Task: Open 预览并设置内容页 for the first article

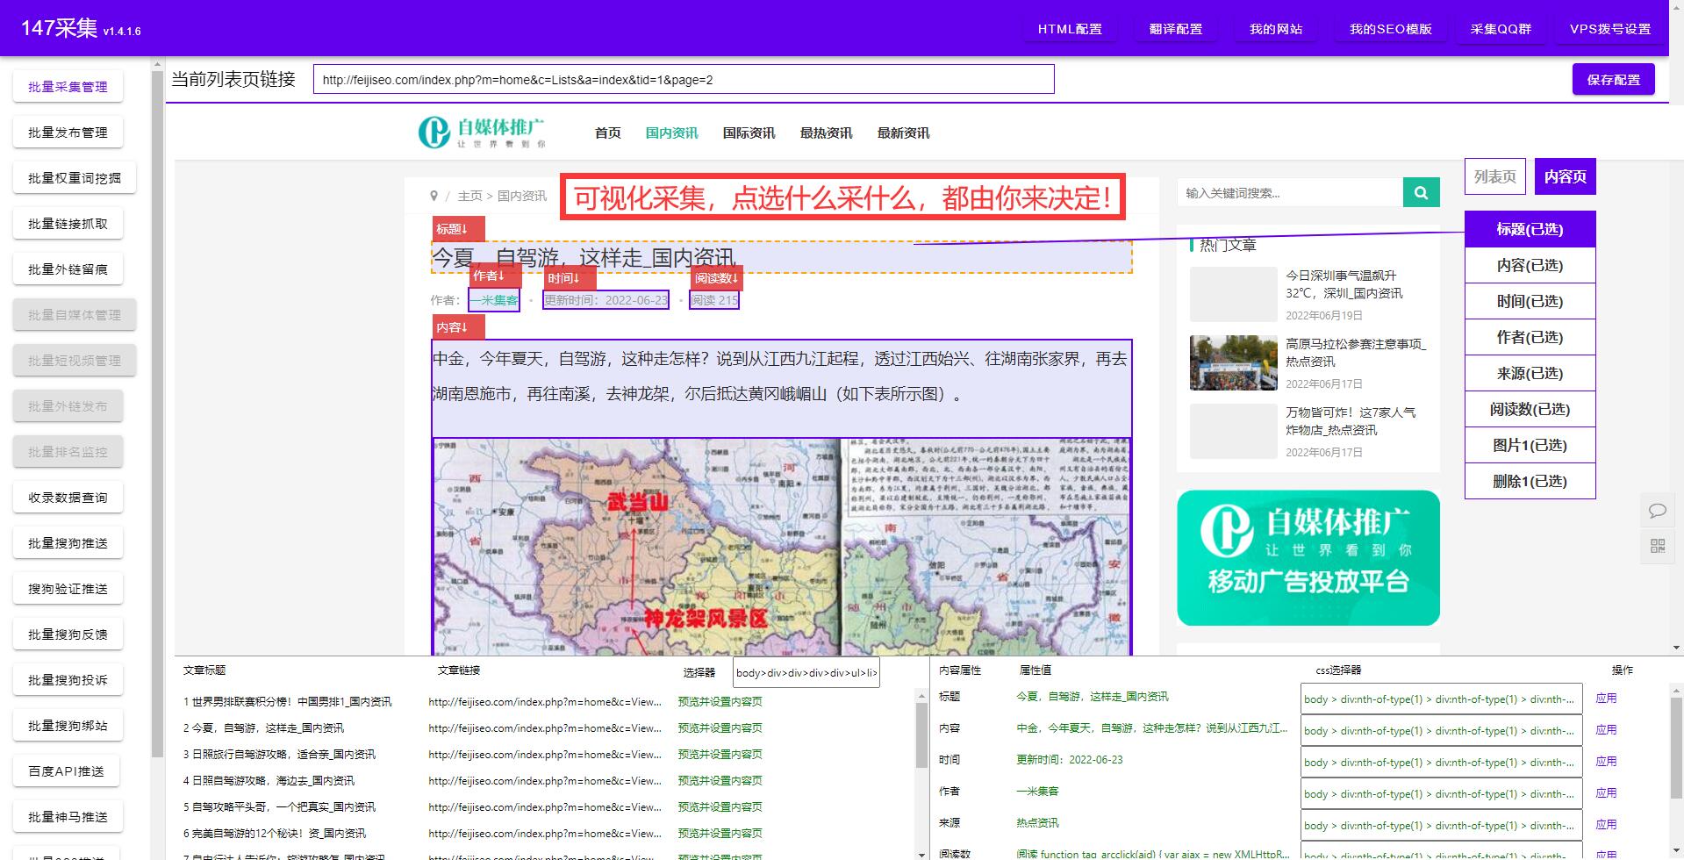Action: pos(720,702)
